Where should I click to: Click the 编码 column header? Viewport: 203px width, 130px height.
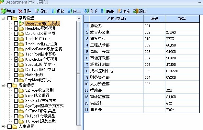154,18
